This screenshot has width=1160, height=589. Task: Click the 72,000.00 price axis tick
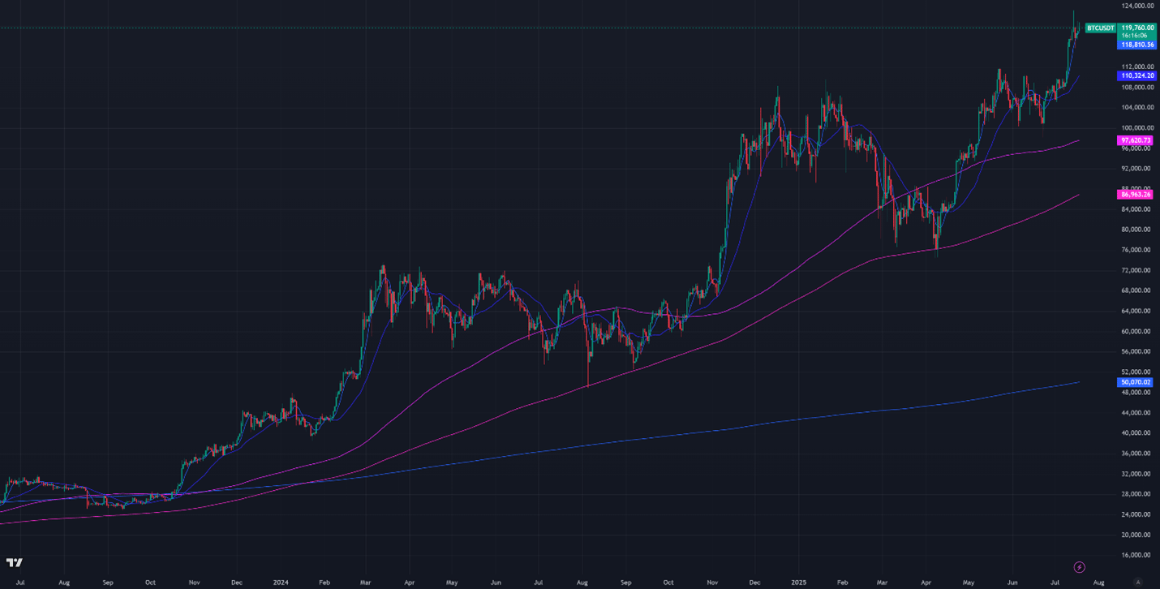[1136, 270]
